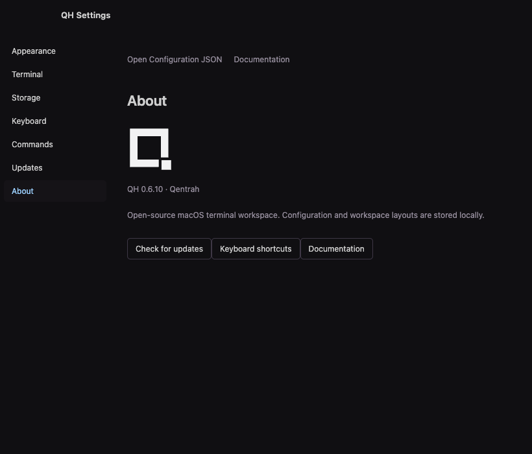
Task: Open the top Documentation link
Action: click(x=261, y=60)
